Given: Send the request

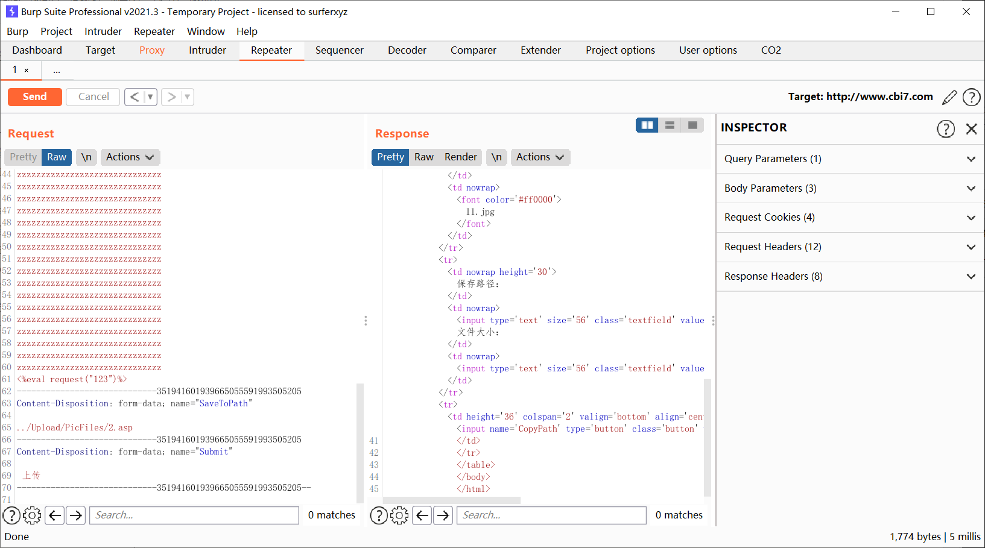Looking at the screenshot, I should point(35,97).
